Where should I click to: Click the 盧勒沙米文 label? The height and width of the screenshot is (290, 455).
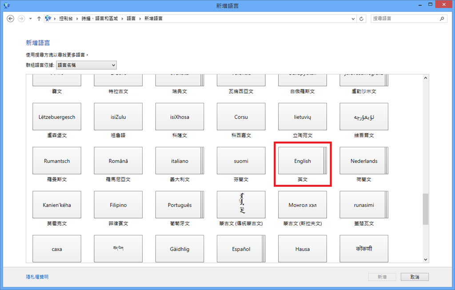364,92
